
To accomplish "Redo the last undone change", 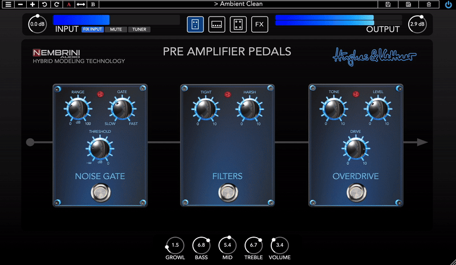I will [x=56, y=5].
